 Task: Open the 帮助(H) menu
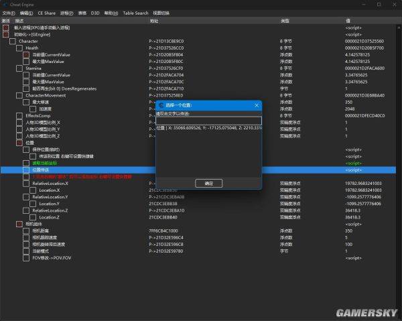pyautogui.click(x=111, y=13)
